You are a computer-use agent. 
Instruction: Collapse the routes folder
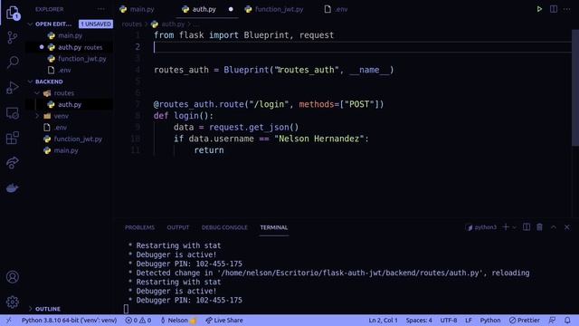pos(37,93)
